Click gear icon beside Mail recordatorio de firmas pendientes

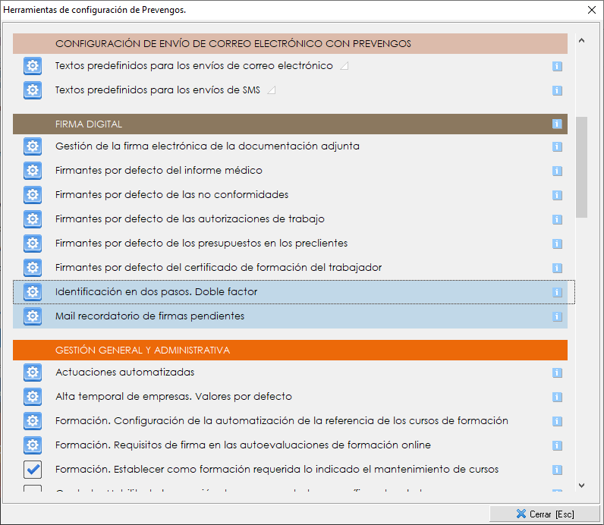(x=32, y=316)
